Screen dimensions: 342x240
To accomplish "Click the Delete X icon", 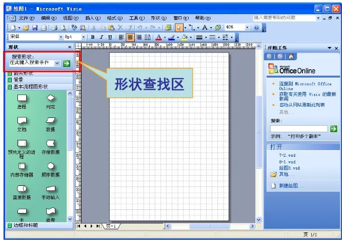I will [x=120, y=28].
